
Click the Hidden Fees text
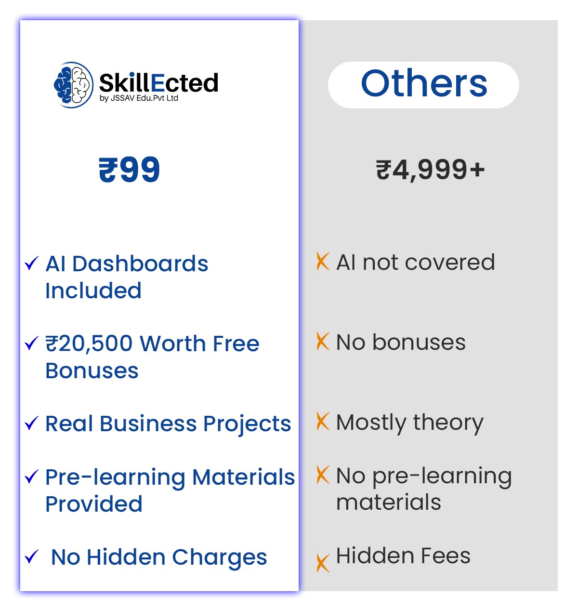[x=403, y=556]
